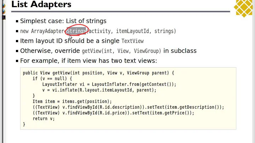Viewport: 255px width, 143px height.
Task: Click the "return v;" code line
Action: tap(44, 119)
